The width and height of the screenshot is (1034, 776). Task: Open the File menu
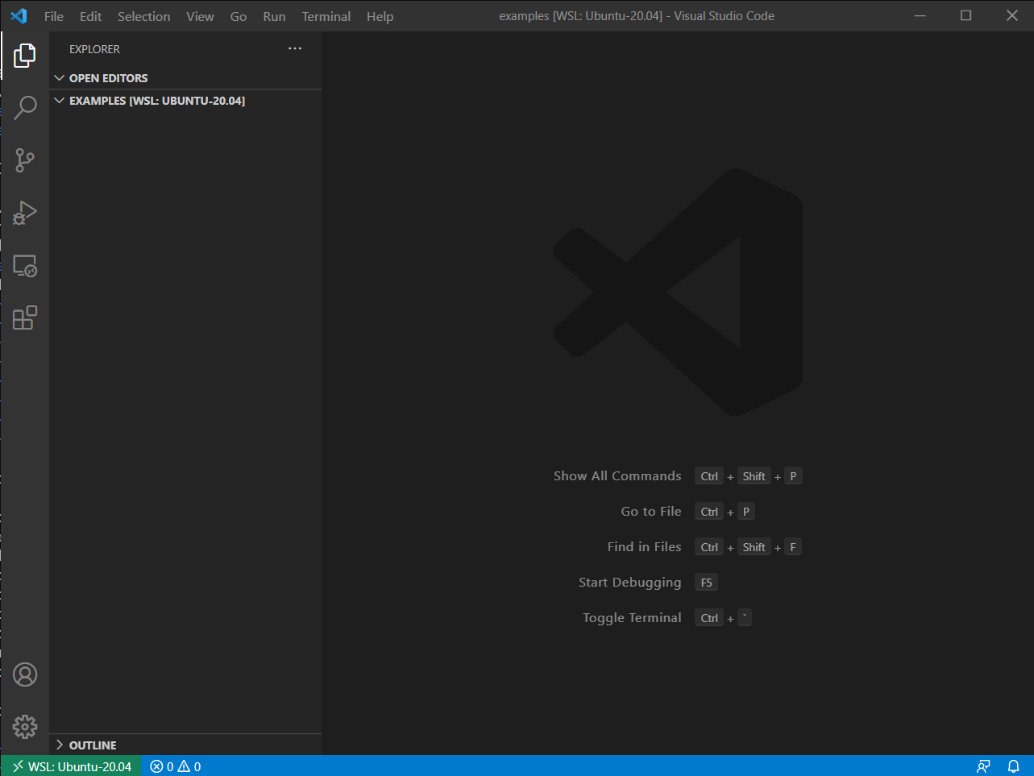pos(54,16)
